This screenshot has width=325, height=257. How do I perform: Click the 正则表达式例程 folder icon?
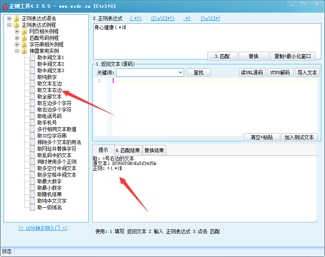pyautogui.click(x=17, y=25)
